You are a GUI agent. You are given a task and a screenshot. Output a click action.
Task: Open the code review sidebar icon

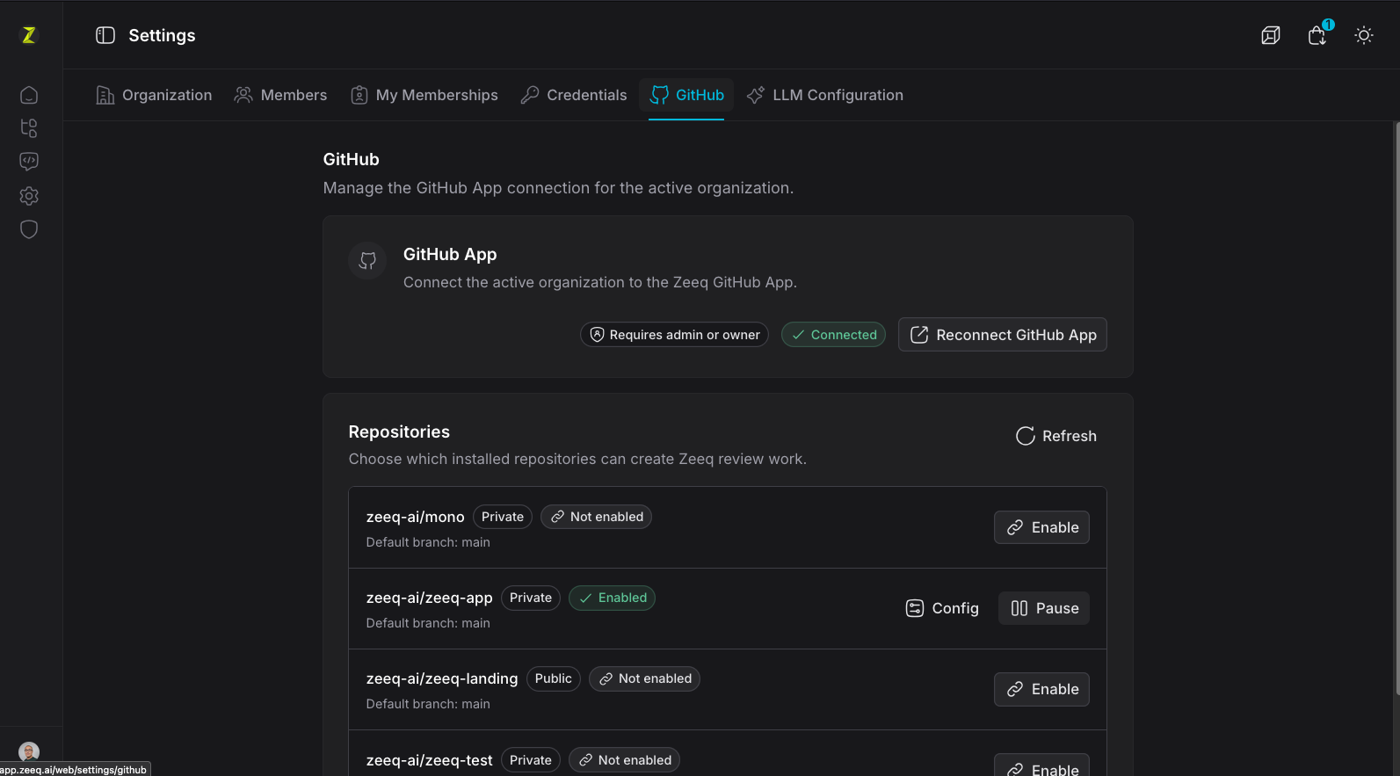pos(29,162)
